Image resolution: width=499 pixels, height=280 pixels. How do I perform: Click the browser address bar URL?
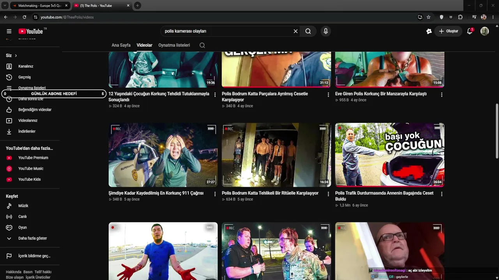67,17
